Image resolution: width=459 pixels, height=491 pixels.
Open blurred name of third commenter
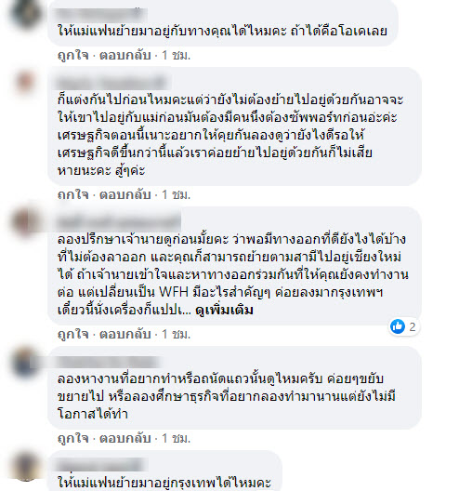pyautogui.click(x=118, y=221)
